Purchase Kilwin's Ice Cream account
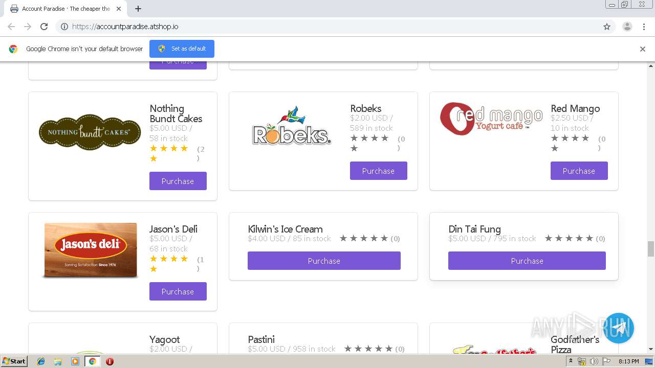Image resolution: width=655 pixels, height=368 pixels. 324,261
